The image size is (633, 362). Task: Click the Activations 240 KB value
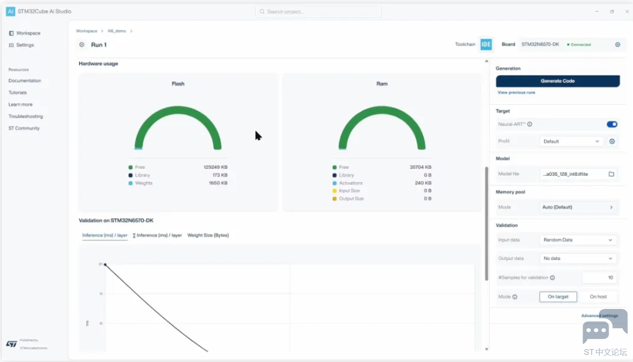423,183
